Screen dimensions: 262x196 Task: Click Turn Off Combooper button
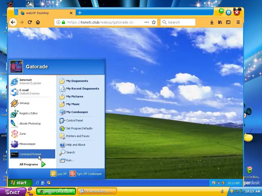[x=86, y=174]
